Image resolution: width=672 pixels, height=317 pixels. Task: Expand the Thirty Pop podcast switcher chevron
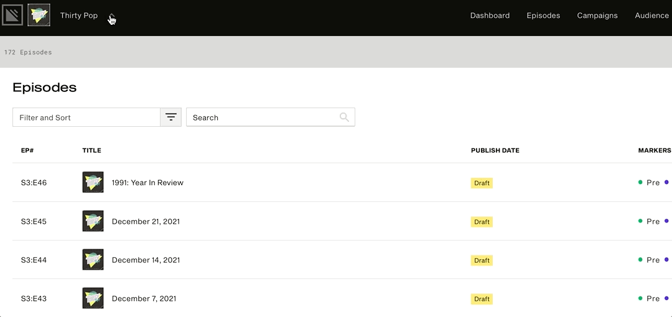pyautogui.click(x=112, y=16)
